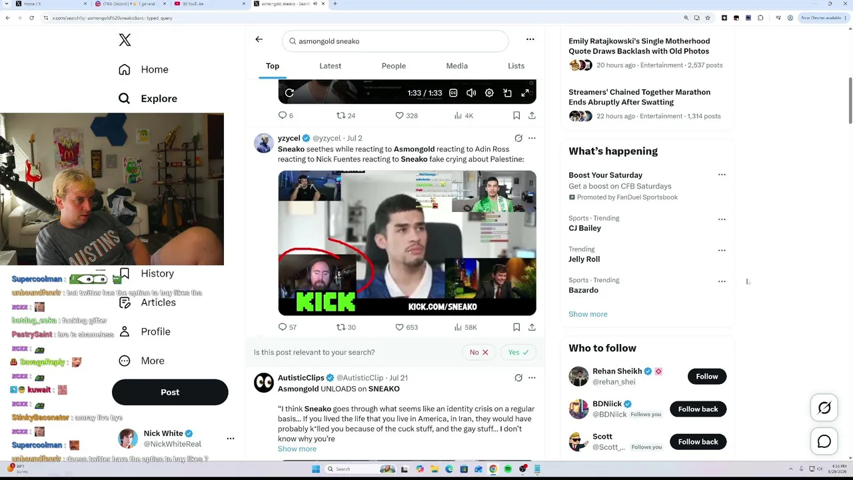Open options for CJ Bailey trend

tap(722, 219)
